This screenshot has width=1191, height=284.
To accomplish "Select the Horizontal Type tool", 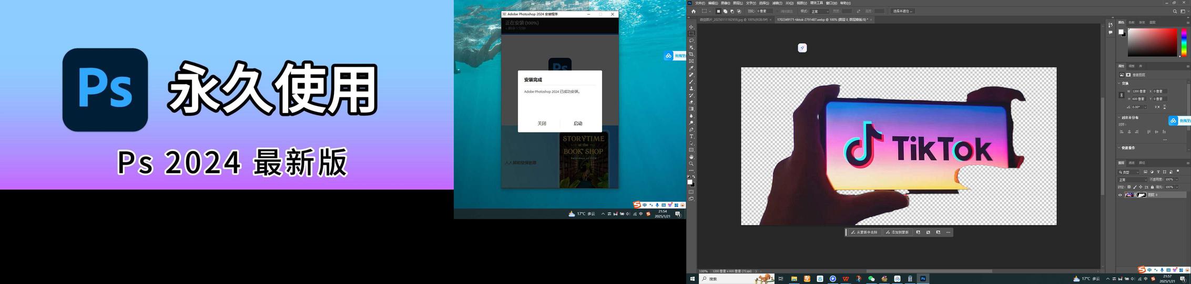I will (691, 136).
